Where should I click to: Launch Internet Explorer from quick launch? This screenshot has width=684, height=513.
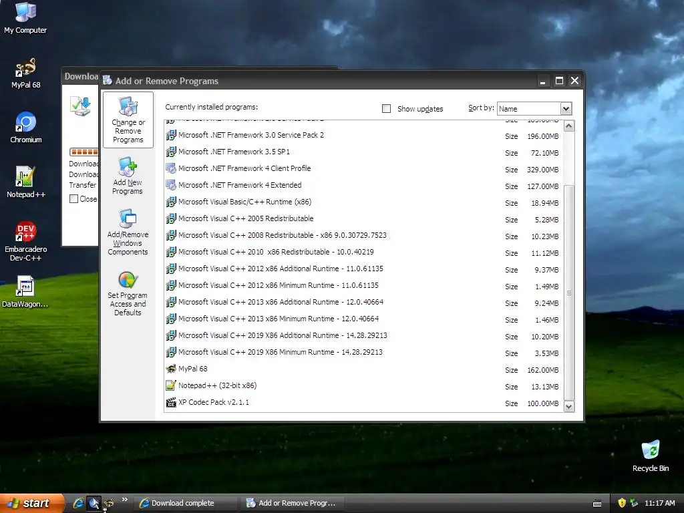(79, 503)
